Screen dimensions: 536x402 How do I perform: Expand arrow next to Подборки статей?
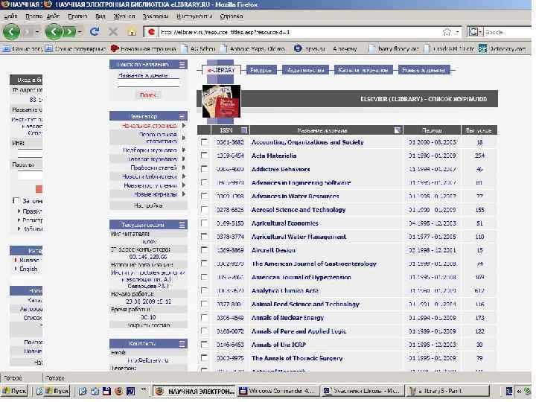click(x=184, y=167)
